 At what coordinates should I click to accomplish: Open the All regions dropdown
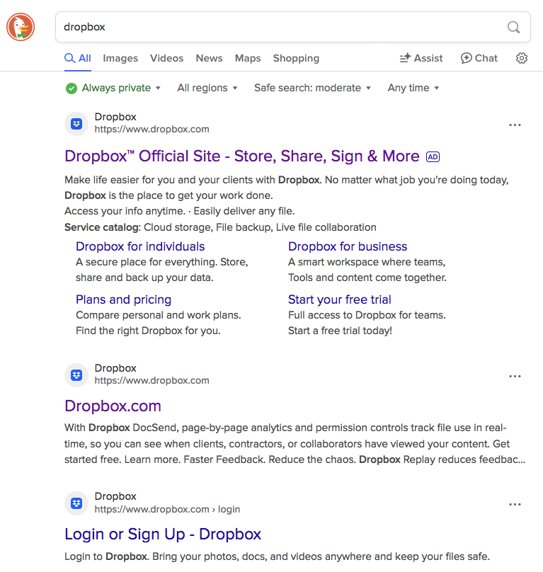tap(207, 88)
